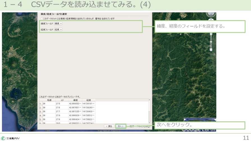Screen dimensions: 251x141
Task: Tick the no-latitude/longitude address checkbox
Action: (x=42, y=18)
